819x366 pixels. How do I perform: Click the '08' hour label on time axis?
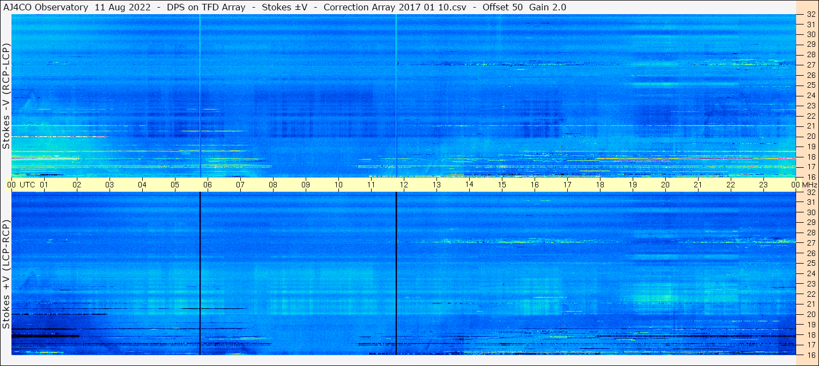click(273, 185)
